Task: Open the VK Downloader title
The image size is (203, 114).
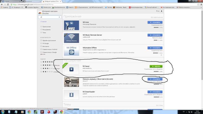Action: point(89,92)
